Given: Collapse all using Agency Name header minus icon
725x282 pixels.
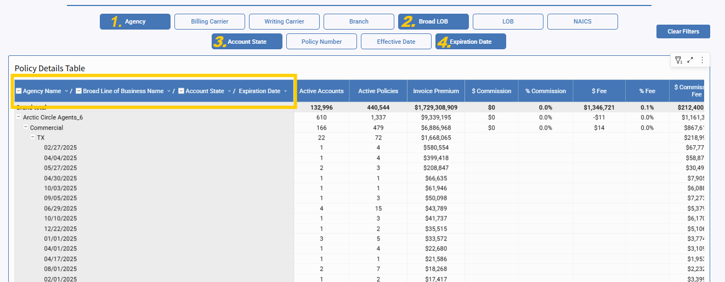Looking at the screenshot, I should 19,91.
